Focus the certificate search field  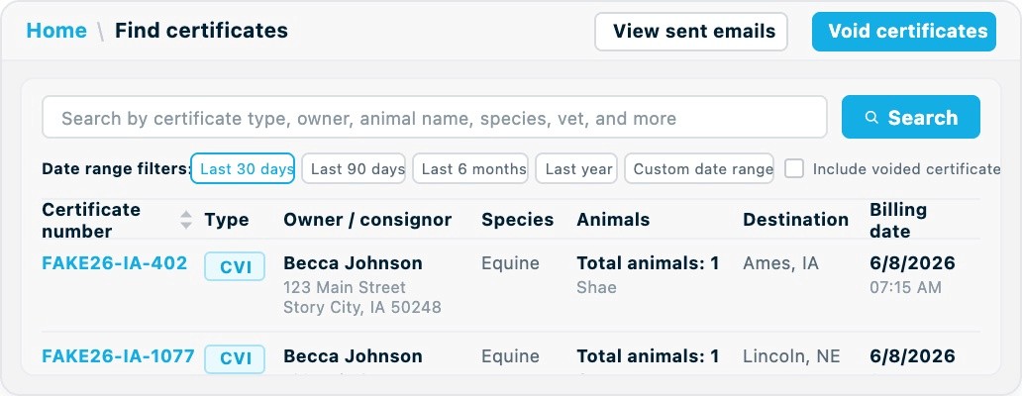tap(435, 117)
